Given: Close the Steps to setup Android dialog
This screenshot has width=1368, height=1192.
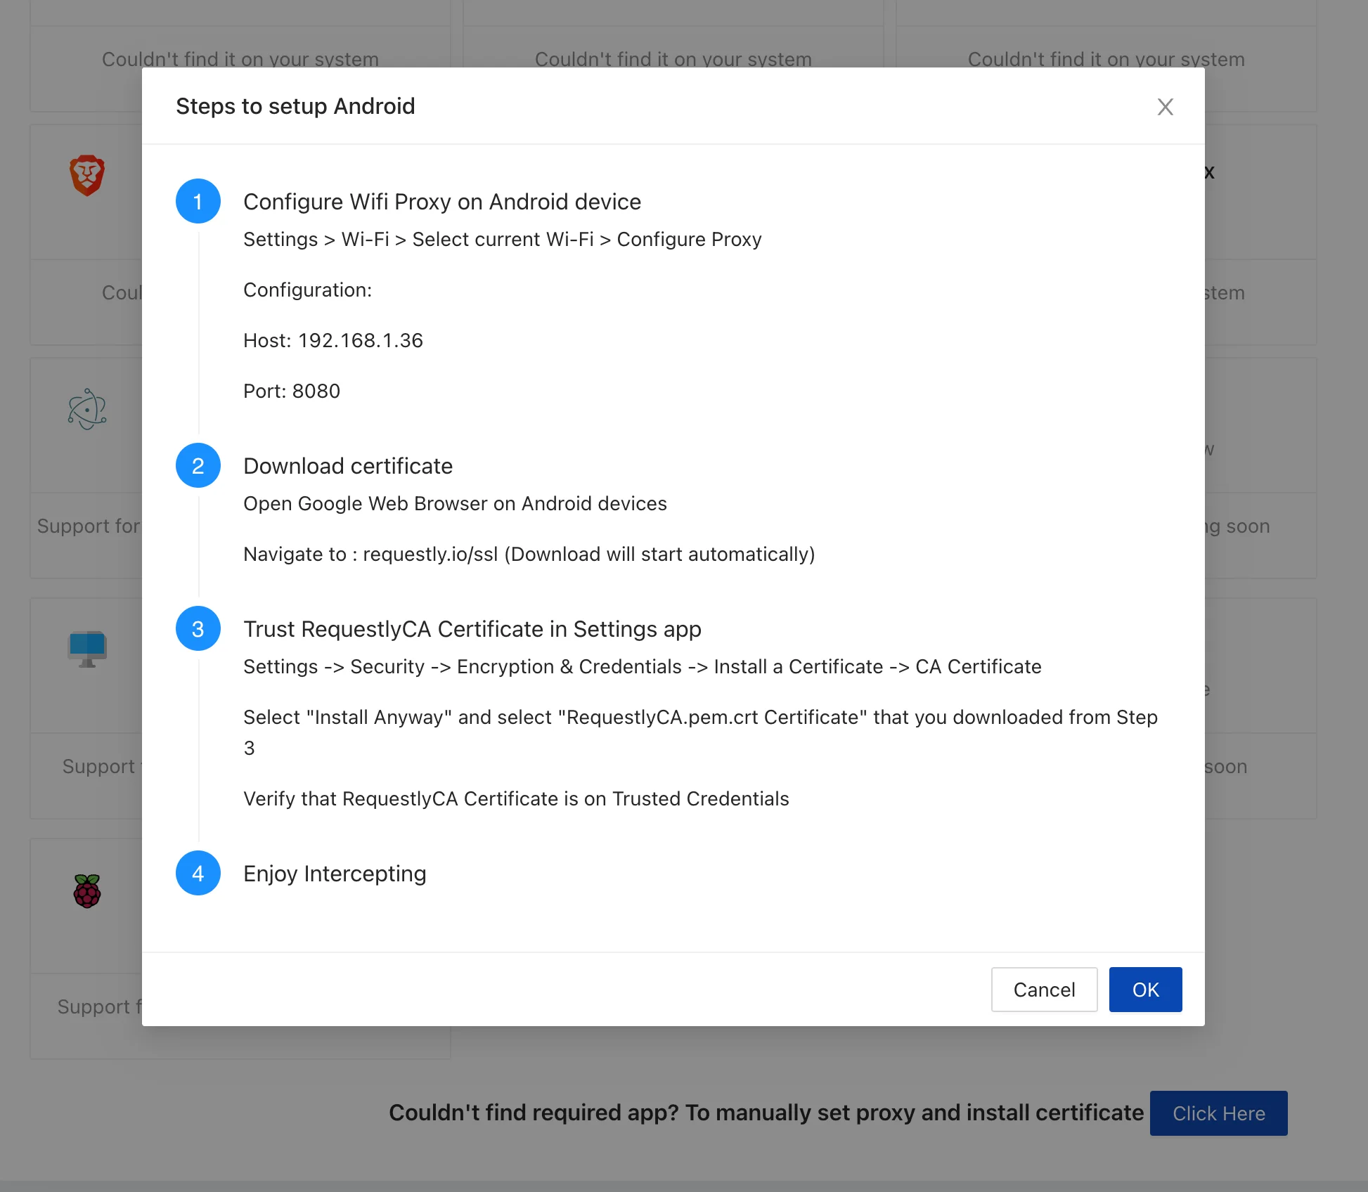Looking at the screenshot, I should pyautogui.click(x=1165, y=107).
